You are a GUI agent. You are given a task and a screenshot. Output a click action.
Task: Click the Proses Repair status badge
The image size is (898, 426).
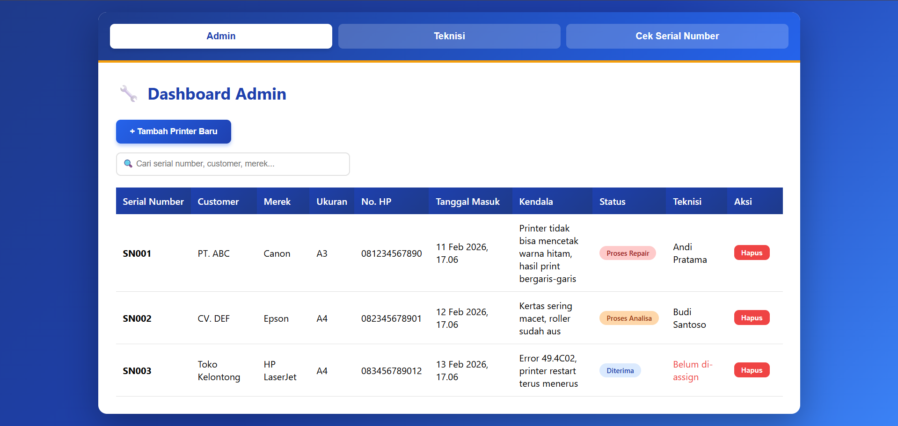coord(628,253)
